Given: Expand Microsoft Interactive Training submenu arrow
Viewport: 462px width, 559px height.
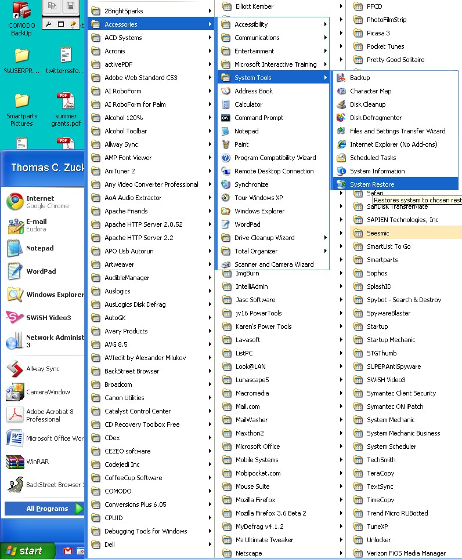Looking at the screenshot, I should coord(326,64).
